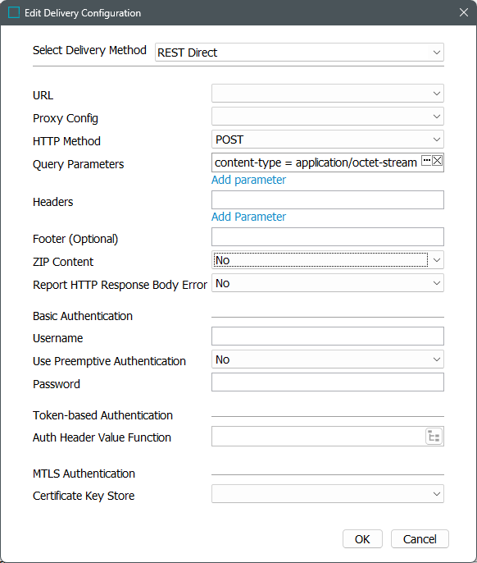
Task: Confirm the dialog with the OK button
Action: click(362, 538)
